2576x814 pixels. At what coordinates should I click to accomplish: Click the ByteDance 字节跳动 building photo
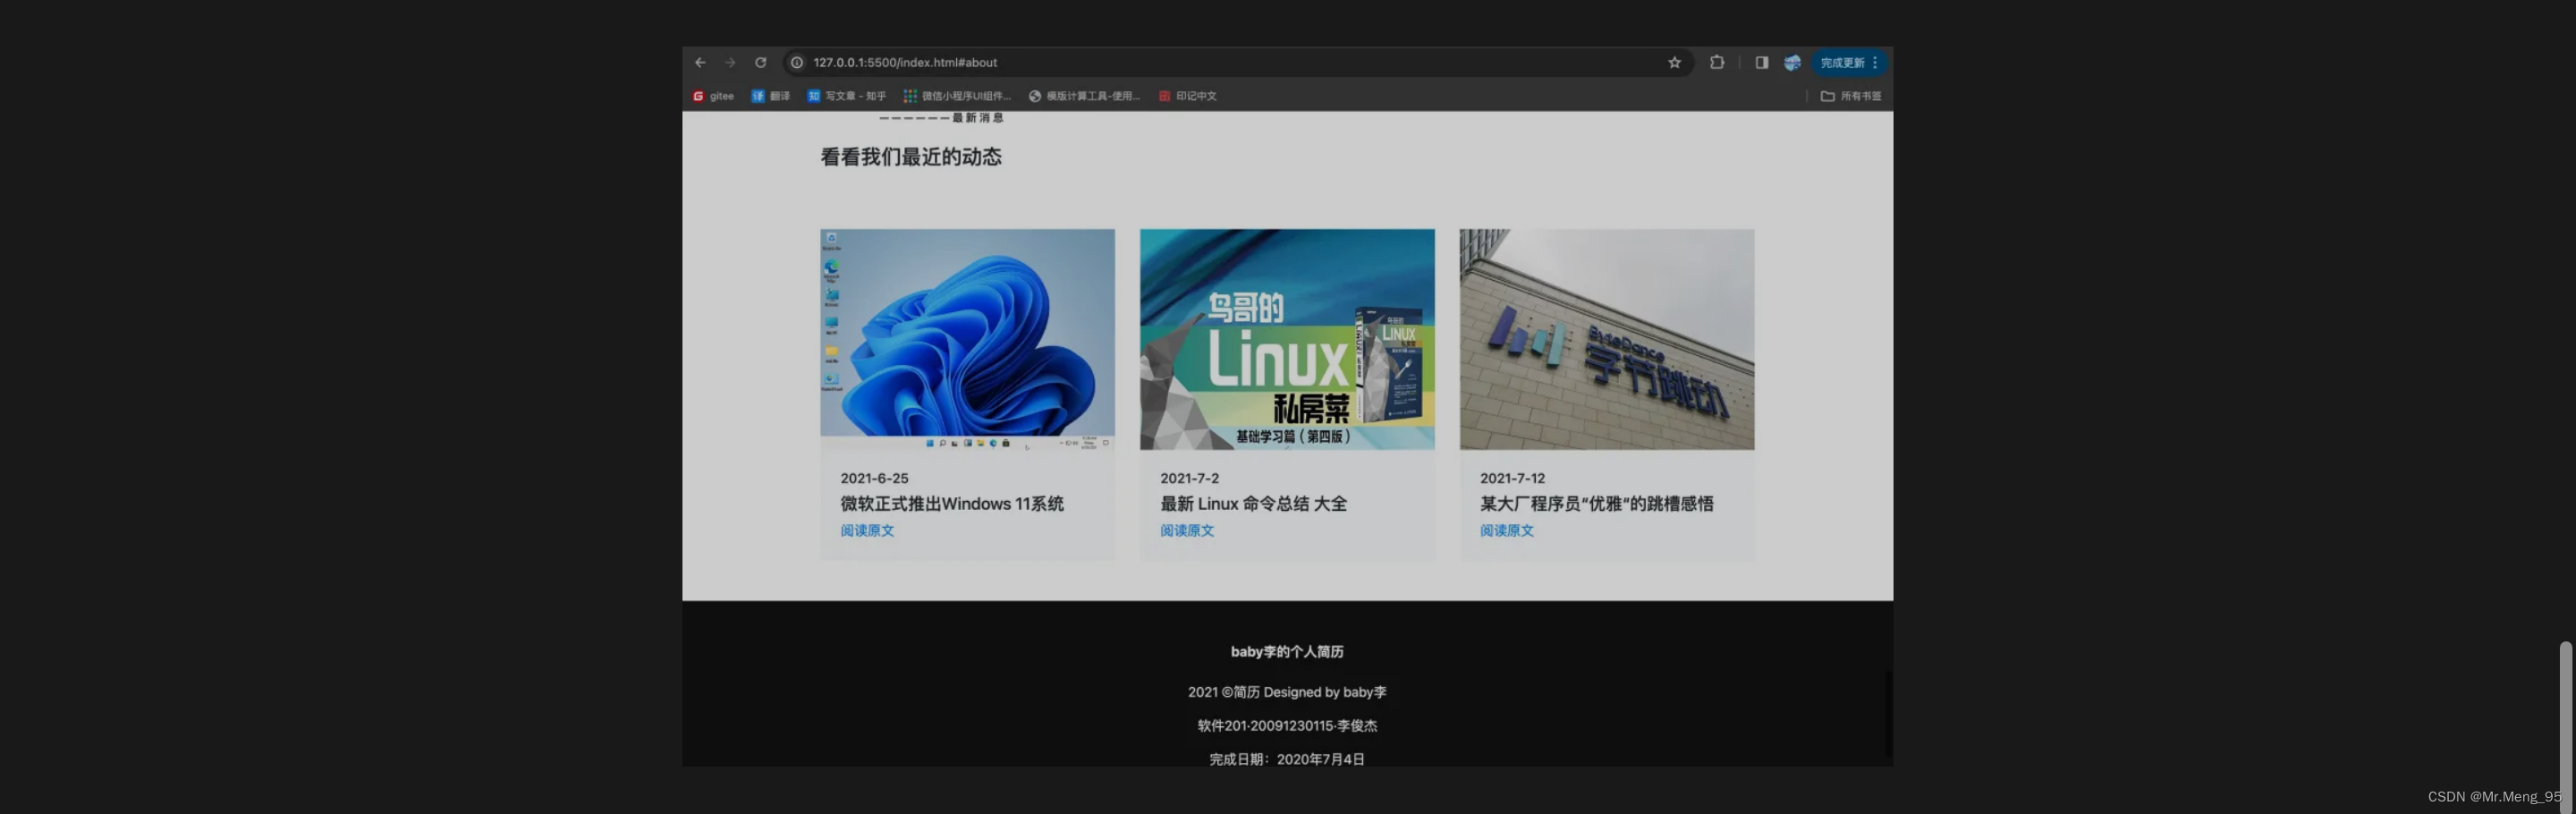[1607, 339]
